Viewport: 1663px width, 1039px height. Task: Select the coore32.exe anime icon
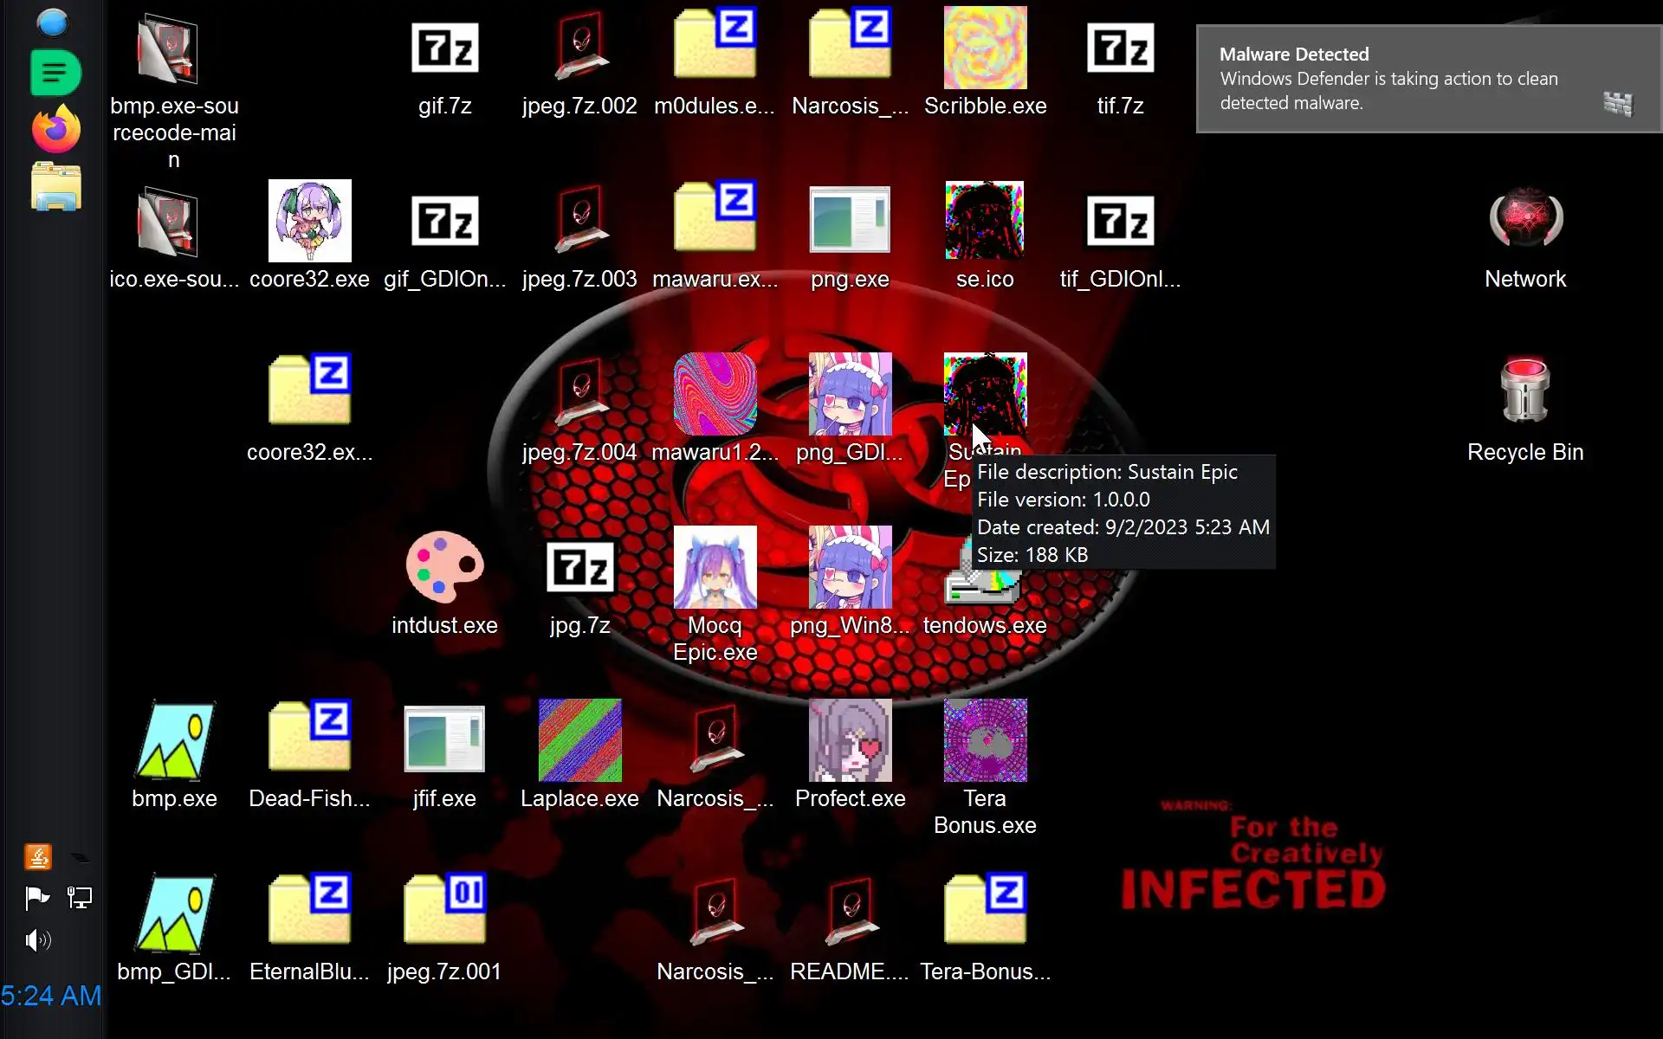point(309,221)
